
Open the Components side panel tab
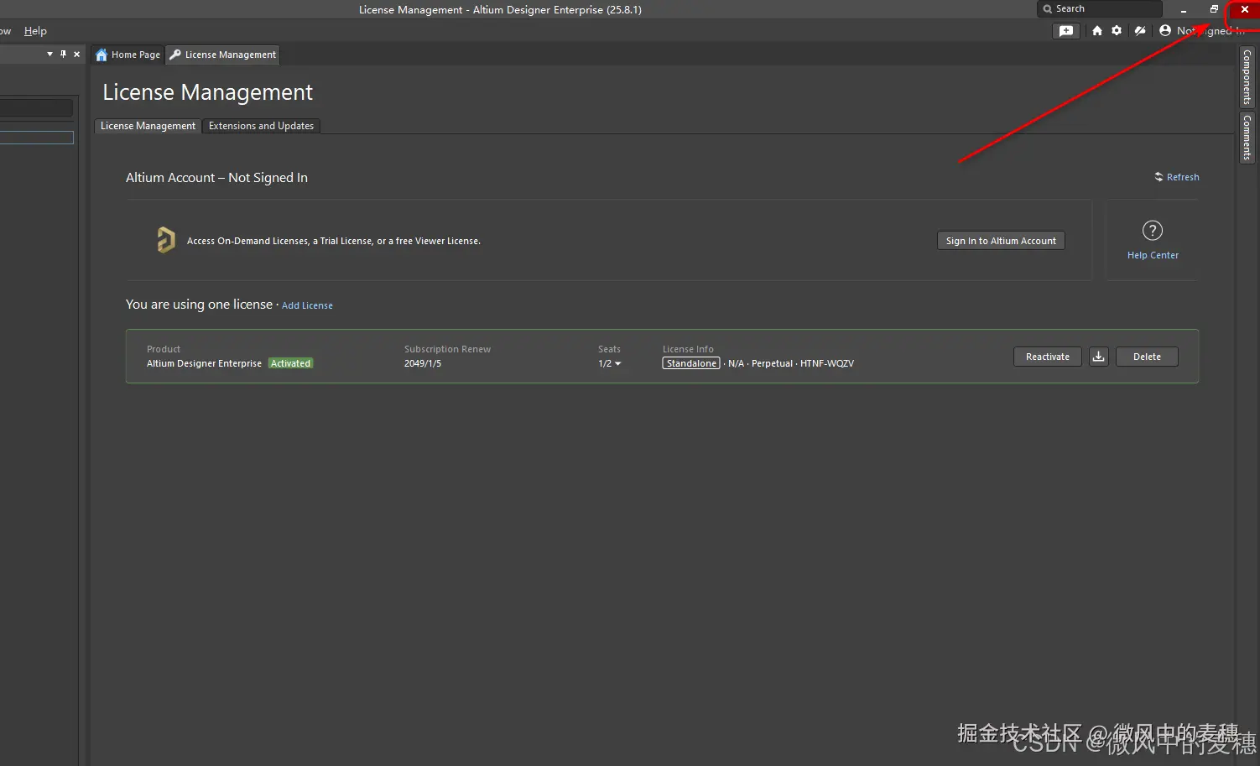[1247, 76]
